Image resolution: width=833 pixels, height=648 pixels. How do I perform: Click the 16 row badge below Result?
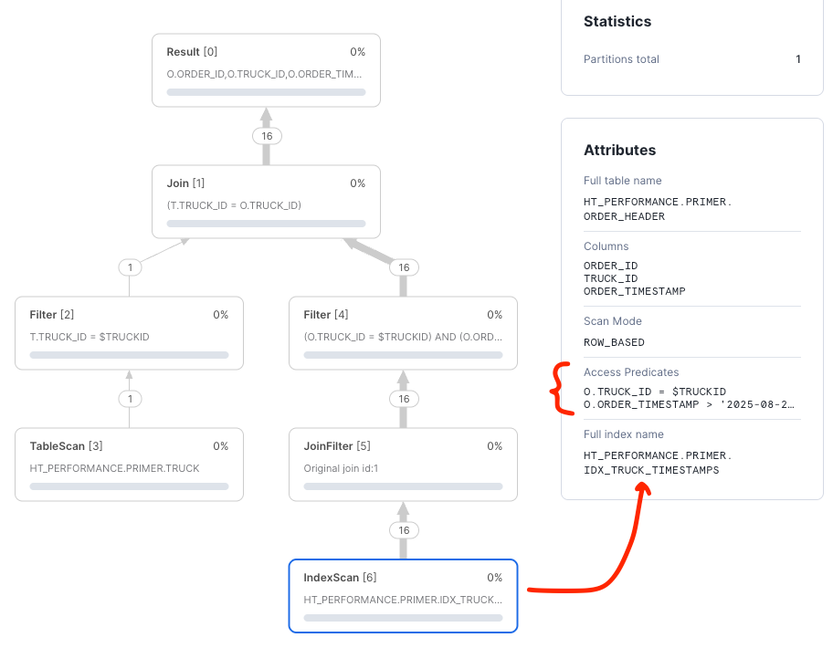pos(267,136)
